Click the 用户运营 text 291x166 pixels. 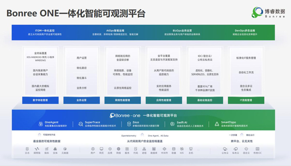[81, 58]
